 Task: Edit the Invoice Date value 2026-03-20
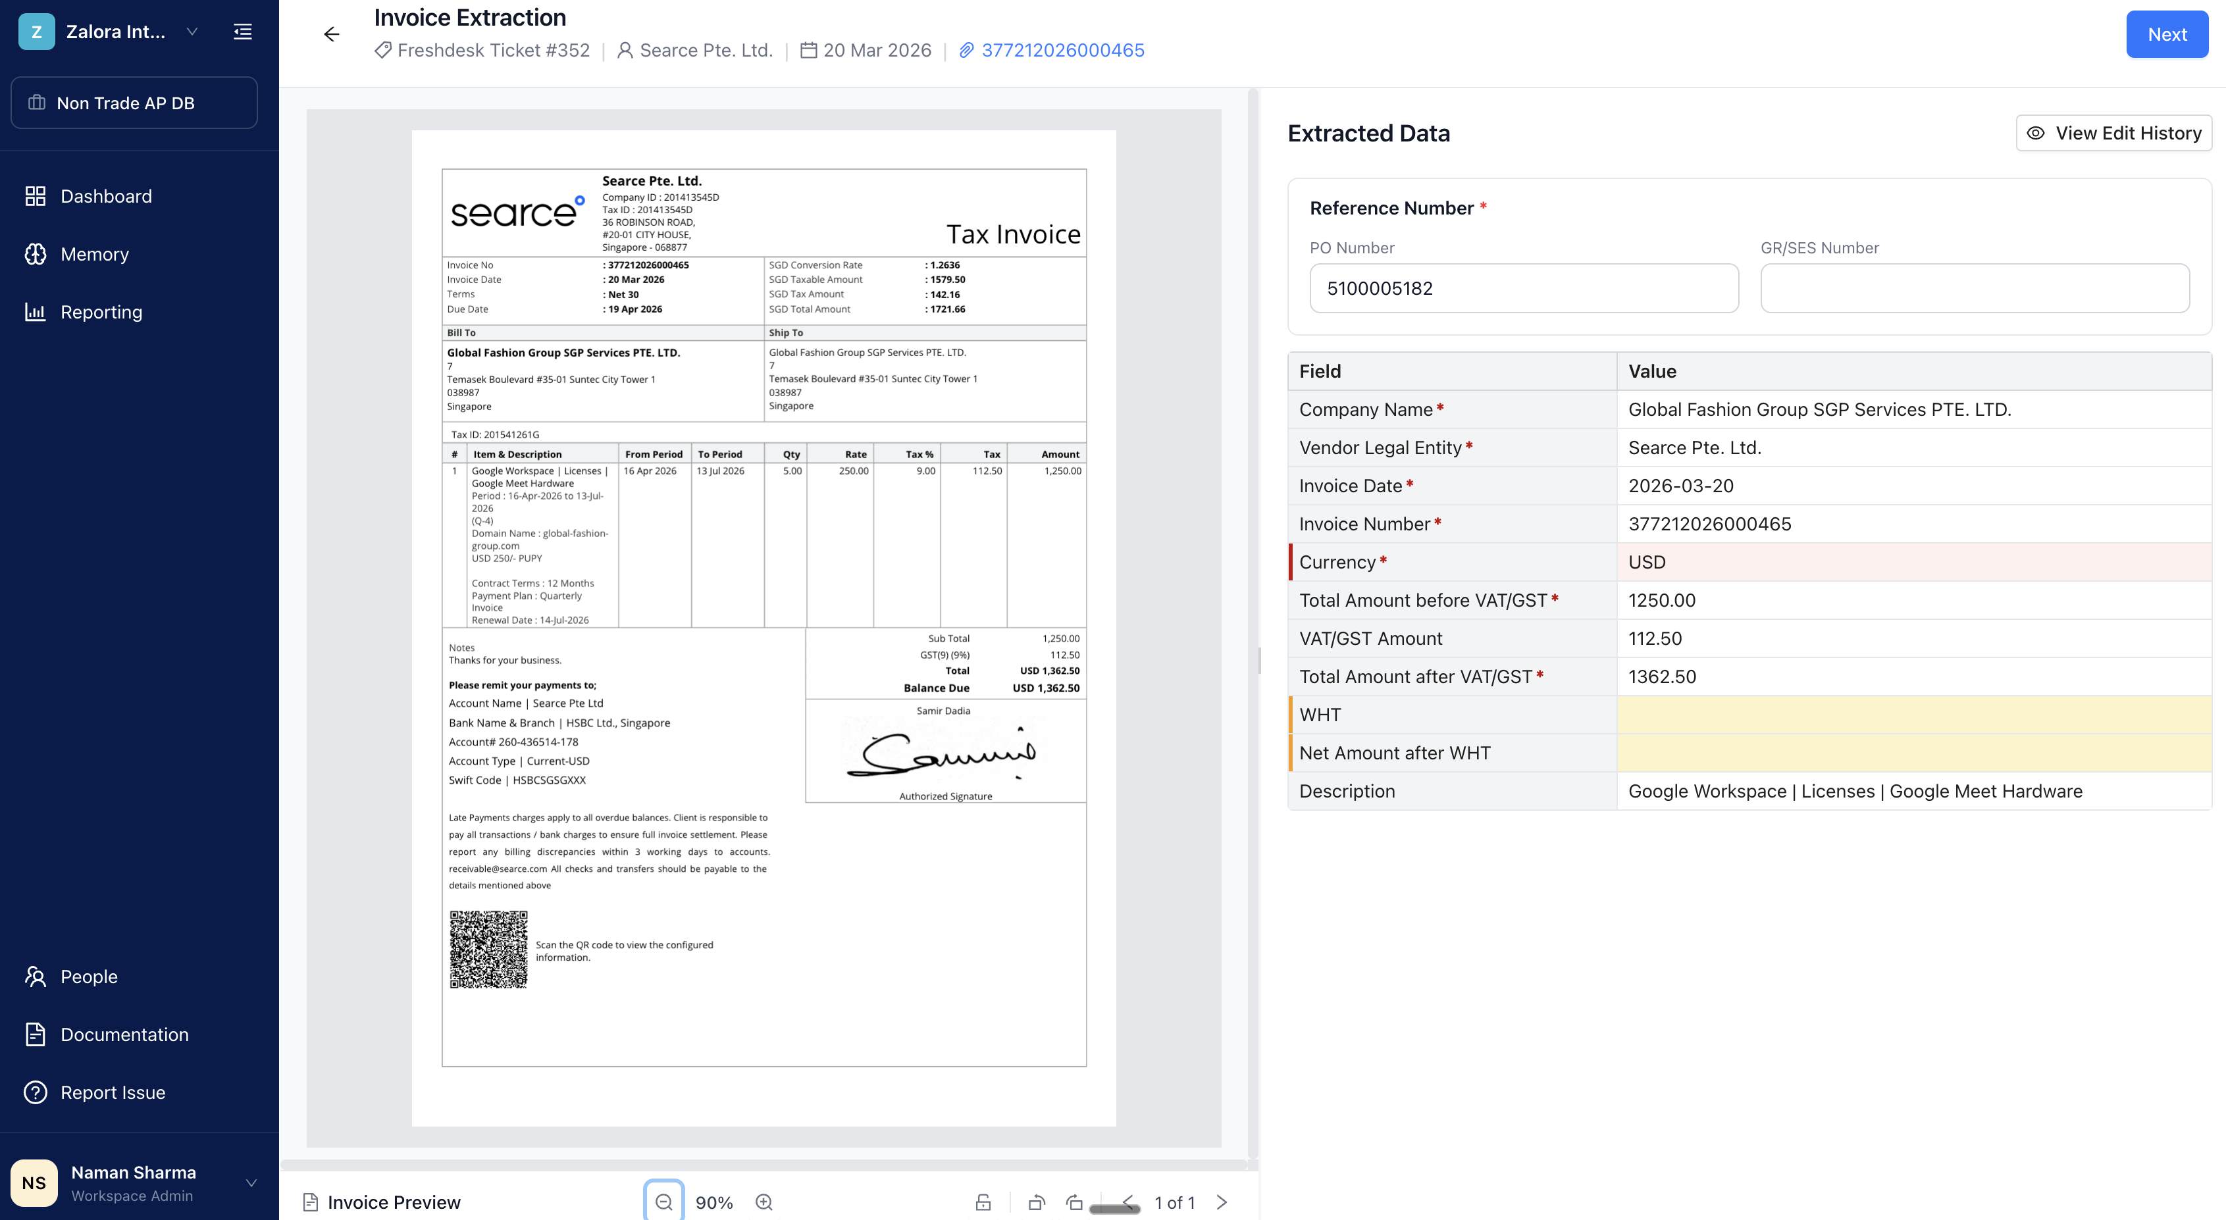click(1913, 486)
